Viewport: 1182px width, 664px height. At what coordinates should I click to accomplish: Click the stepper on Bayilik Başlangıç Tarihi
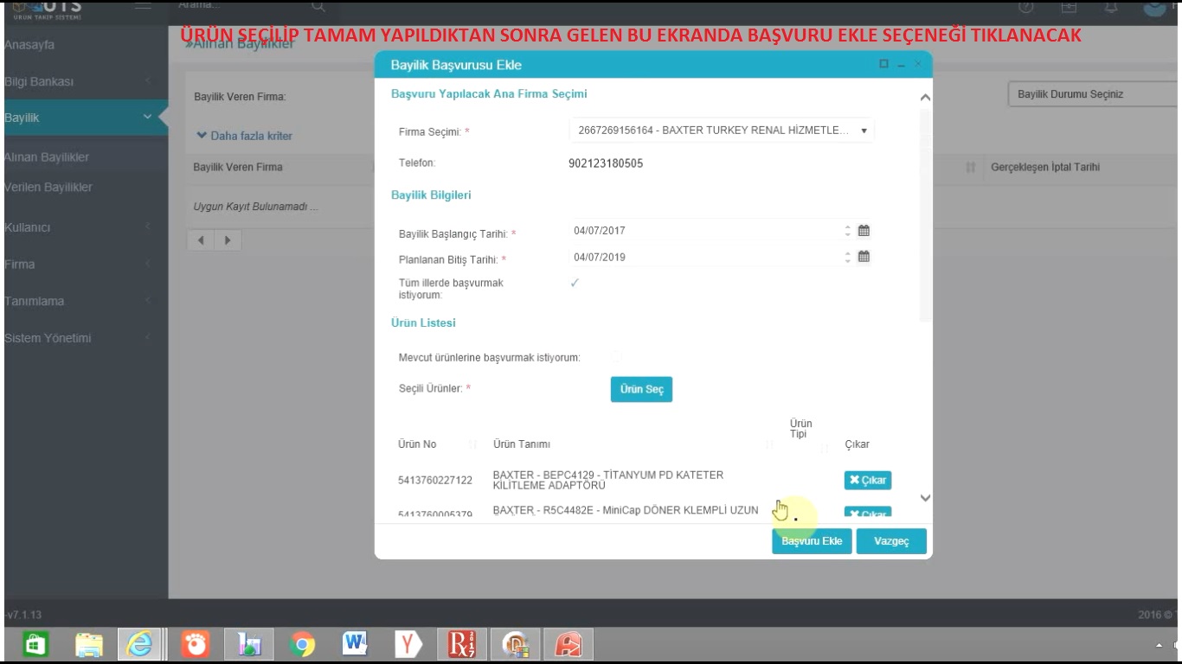pyautogui.click(x=848, y=231)
